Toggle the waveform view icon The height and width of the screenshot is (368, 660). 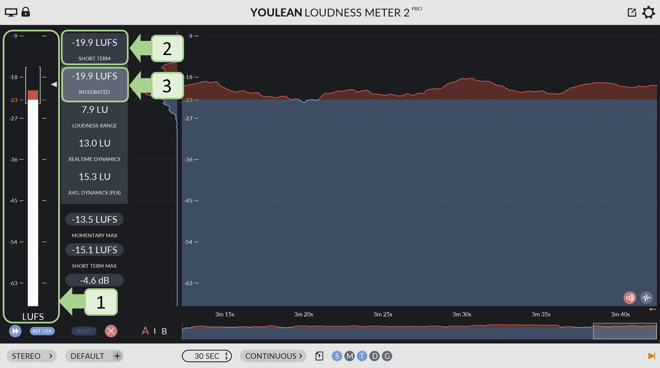pos(646,298)
